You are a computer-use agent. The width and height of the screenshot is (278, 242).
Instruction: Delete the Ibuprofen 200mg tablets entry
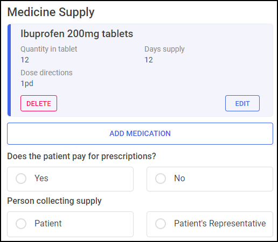pyautogui.click(x=39, y=103)
